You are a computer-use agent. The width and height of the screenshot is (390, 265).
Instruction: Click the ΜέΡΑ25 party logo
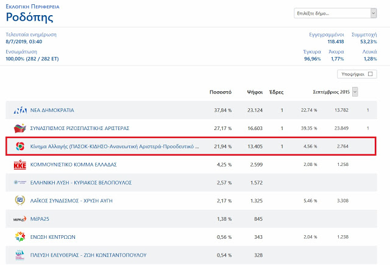tap(20, 219)
